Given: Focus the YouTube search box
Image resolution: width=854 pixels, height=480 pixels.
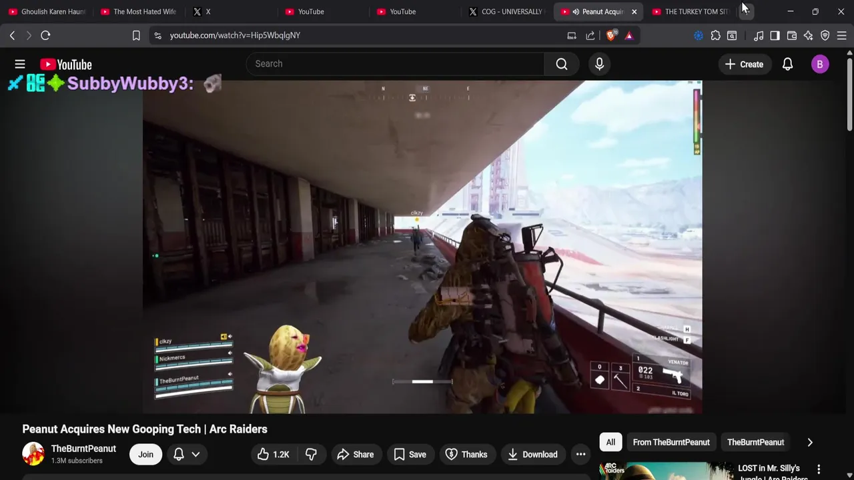Looking at the screenshot, I should click(395, 64).
